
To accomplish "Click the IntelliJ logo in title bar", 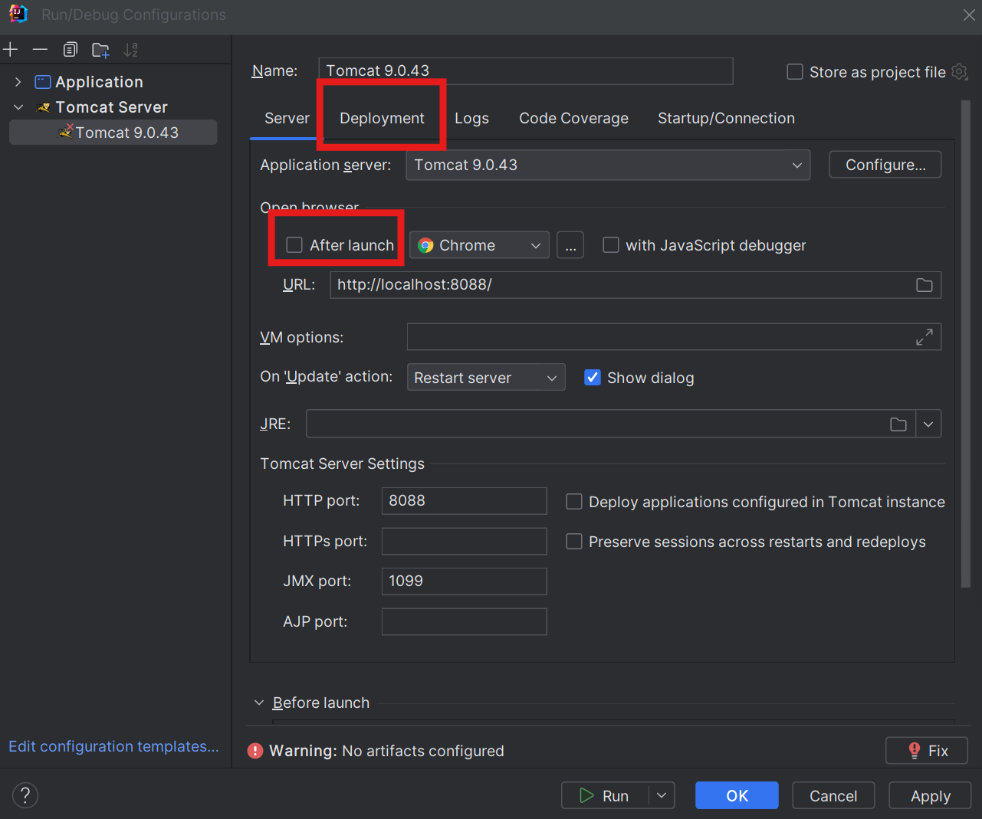I will click(18, 14).
